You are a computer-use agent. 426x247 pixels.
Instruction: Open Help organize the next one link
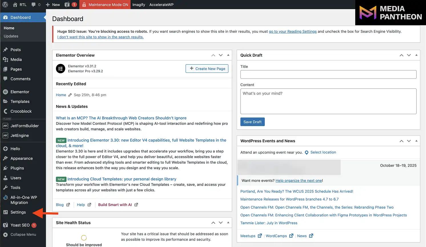click(x=299, y=180)
